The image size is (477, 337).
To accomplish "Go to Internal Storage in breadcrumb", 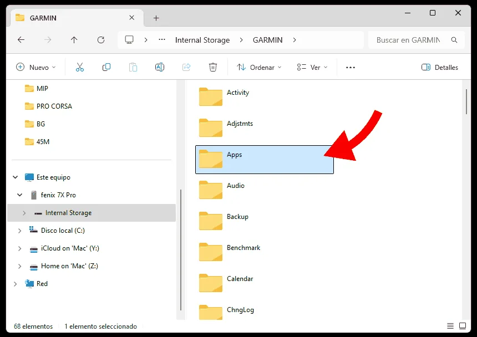I will [202, 40].
